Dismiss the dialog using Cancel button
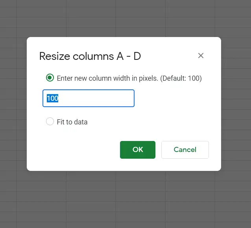The image size is (251, 228). tap(185, 150)
